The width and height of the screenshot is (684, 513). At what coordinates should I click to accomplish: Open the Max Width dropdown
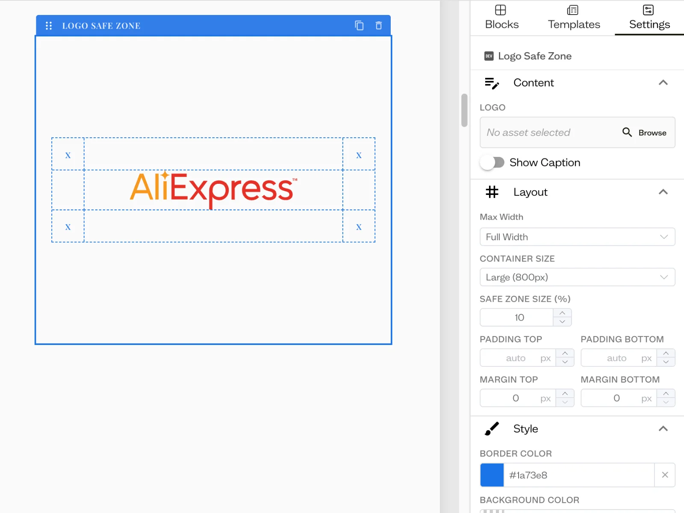[578, 237]
